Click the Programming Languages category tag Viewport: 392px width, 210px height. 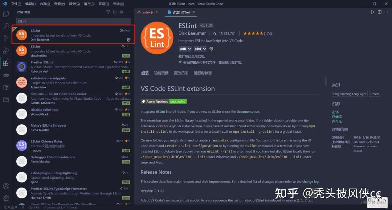[x=350, y=94]
